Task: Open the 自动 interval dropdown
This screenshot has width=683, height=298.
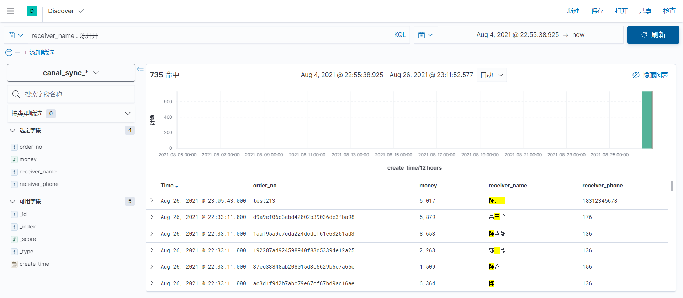Action: tap(492, 75)
